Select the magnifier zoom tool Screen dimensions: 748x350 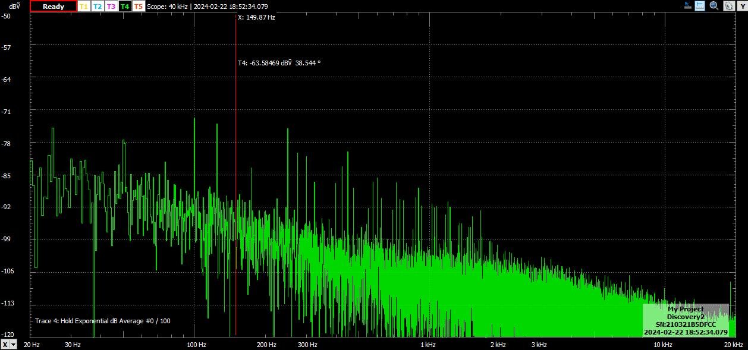(714, 6)
